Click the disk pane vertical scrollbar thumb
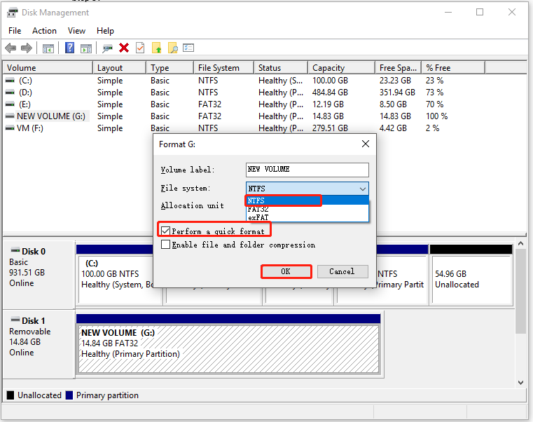Image resolution: width=533 pixels, height=422 pixels. (x=520, y=291)
